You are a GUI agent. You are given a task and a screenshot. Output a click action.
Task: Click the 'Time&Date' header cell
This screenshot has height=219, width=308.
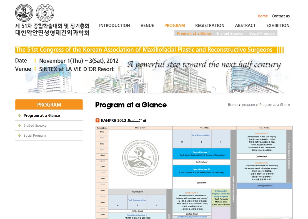coord(102,128)
